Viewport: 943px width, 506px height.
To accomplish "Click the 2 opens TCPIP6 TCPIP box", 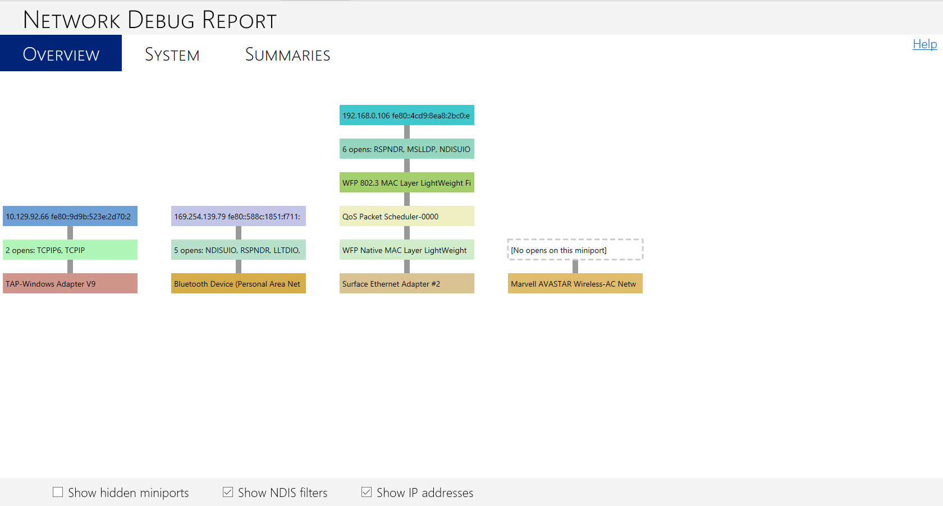I will point(70,250).
